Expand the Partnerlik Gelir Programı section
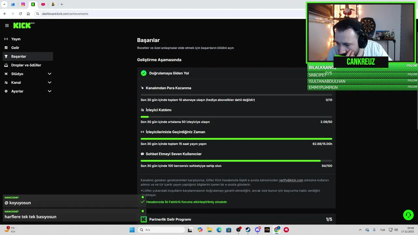418x235 pixels. tap(236, 219)
